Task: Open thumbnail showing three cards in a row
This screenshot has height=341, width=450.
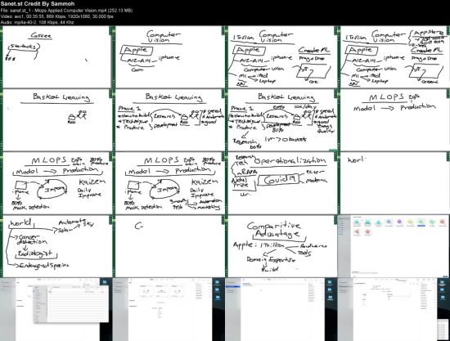Action: click(169, 309)
